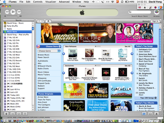Click Speed of Sound in Top Songs

pos(146,64)
